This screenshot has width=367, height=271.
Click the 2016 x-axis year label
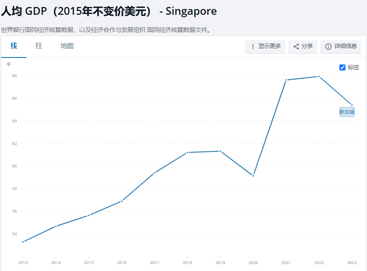click(122, 263)
